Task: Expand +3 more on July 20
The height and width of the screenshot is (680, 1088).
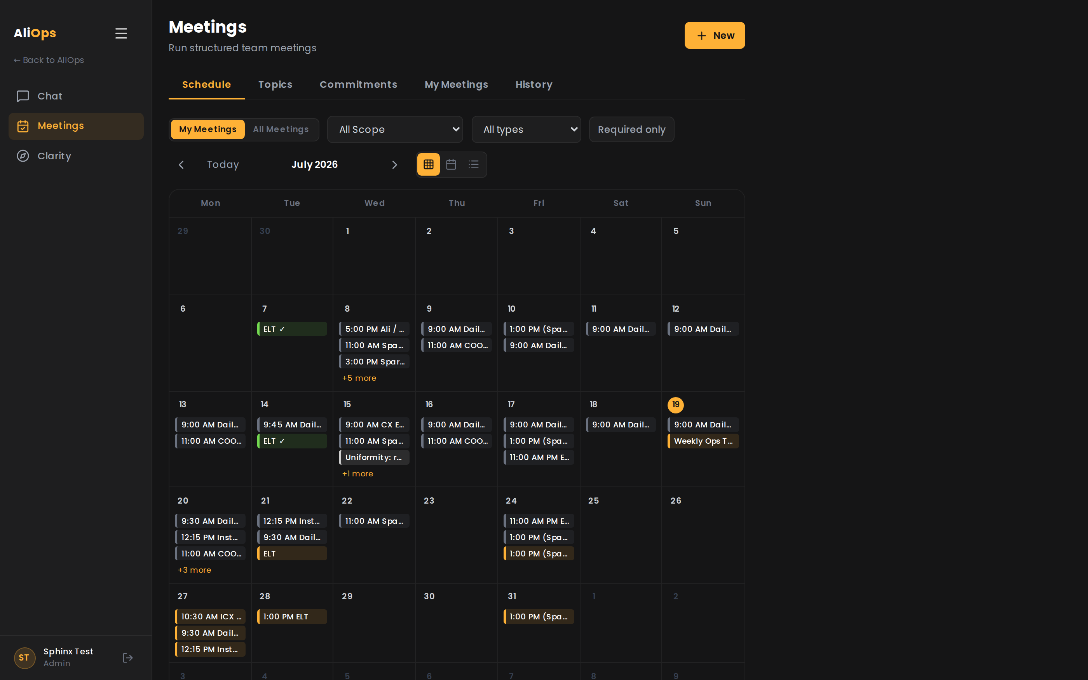Action: pos(194,570)
